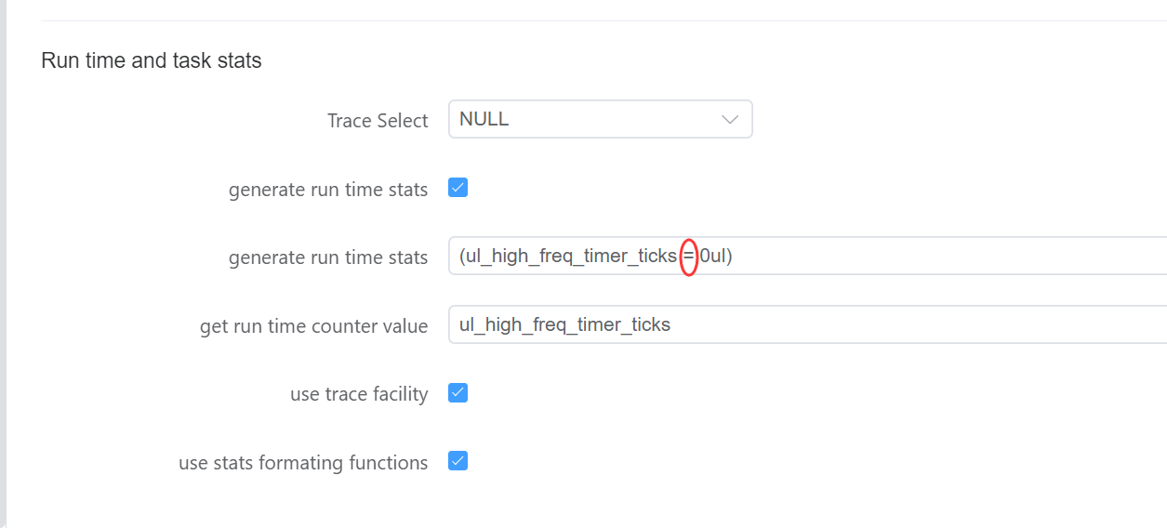The width and height of the screenshot is (1167, 528).
Task: Open the Trace Select dropdown
Action: pos(600,120)
